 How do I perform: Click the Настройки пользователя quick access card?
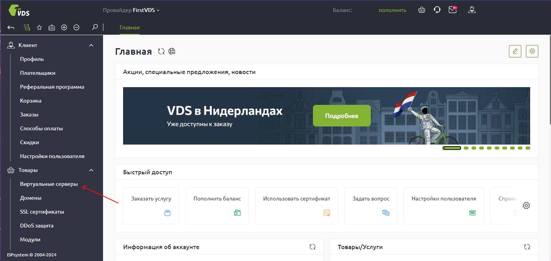coord(444,206)
